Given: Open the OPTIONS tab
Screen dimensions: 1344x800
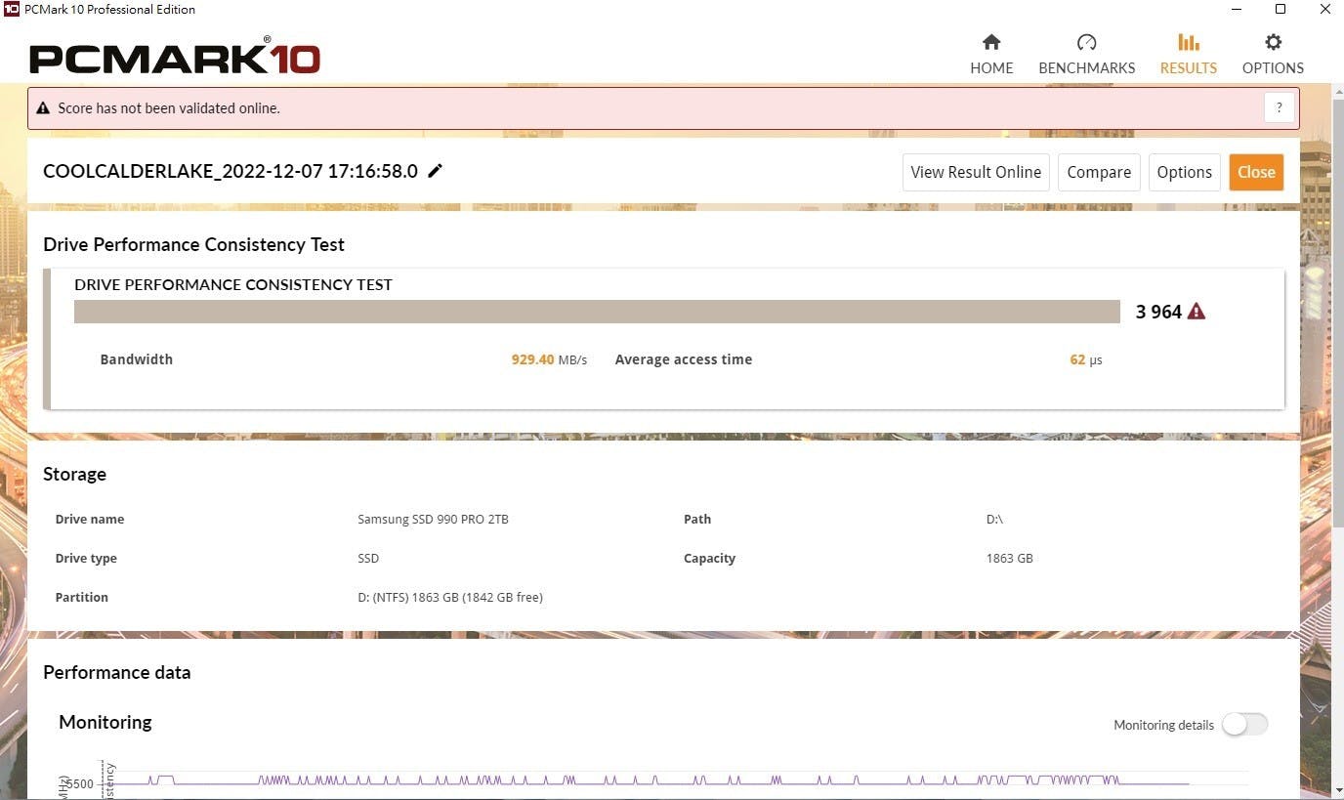Looking at the screenshot, I should [x=1273, y=55].
